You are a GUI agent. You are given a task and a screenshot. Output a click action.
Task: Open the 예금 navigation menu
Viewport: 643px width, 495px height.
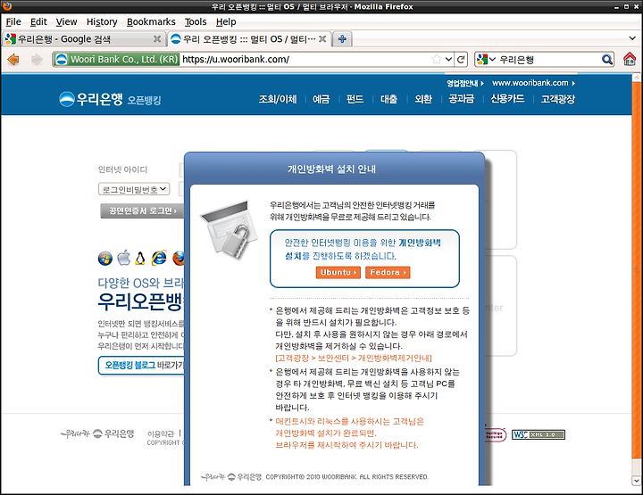tap(321, 99)
